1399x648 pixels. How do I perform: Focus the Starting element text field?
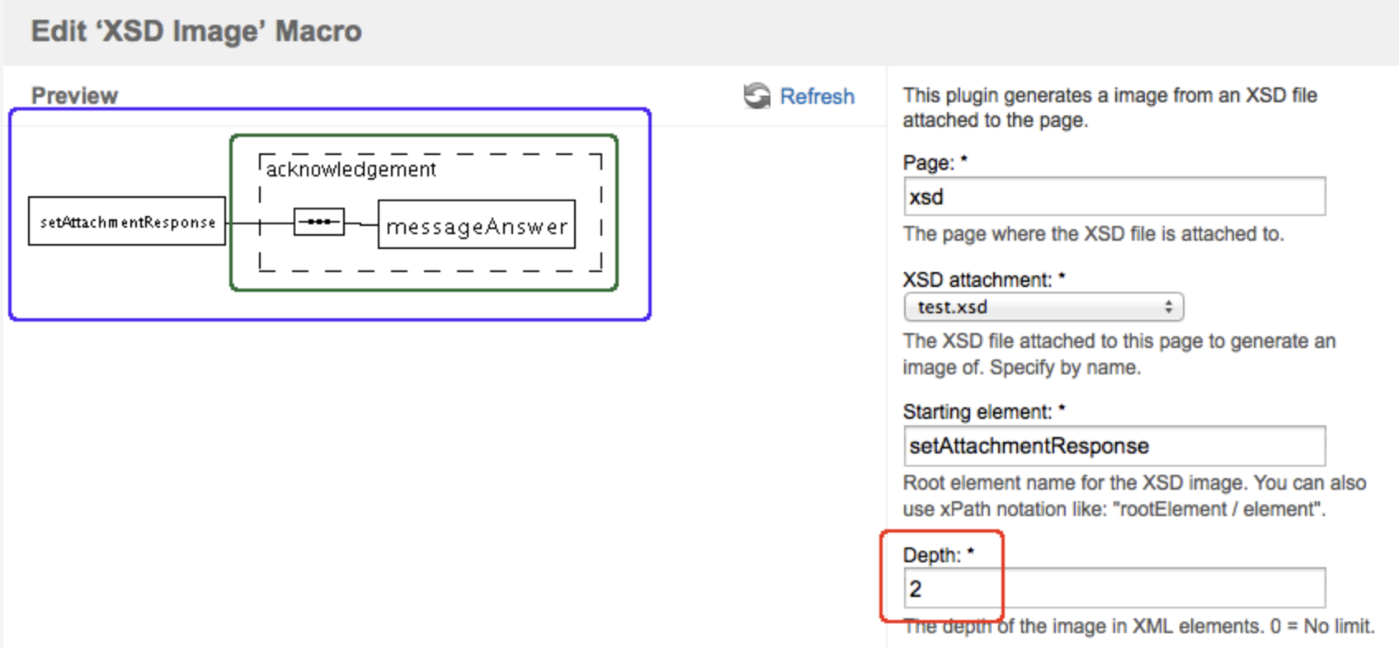pos(1114,446)
